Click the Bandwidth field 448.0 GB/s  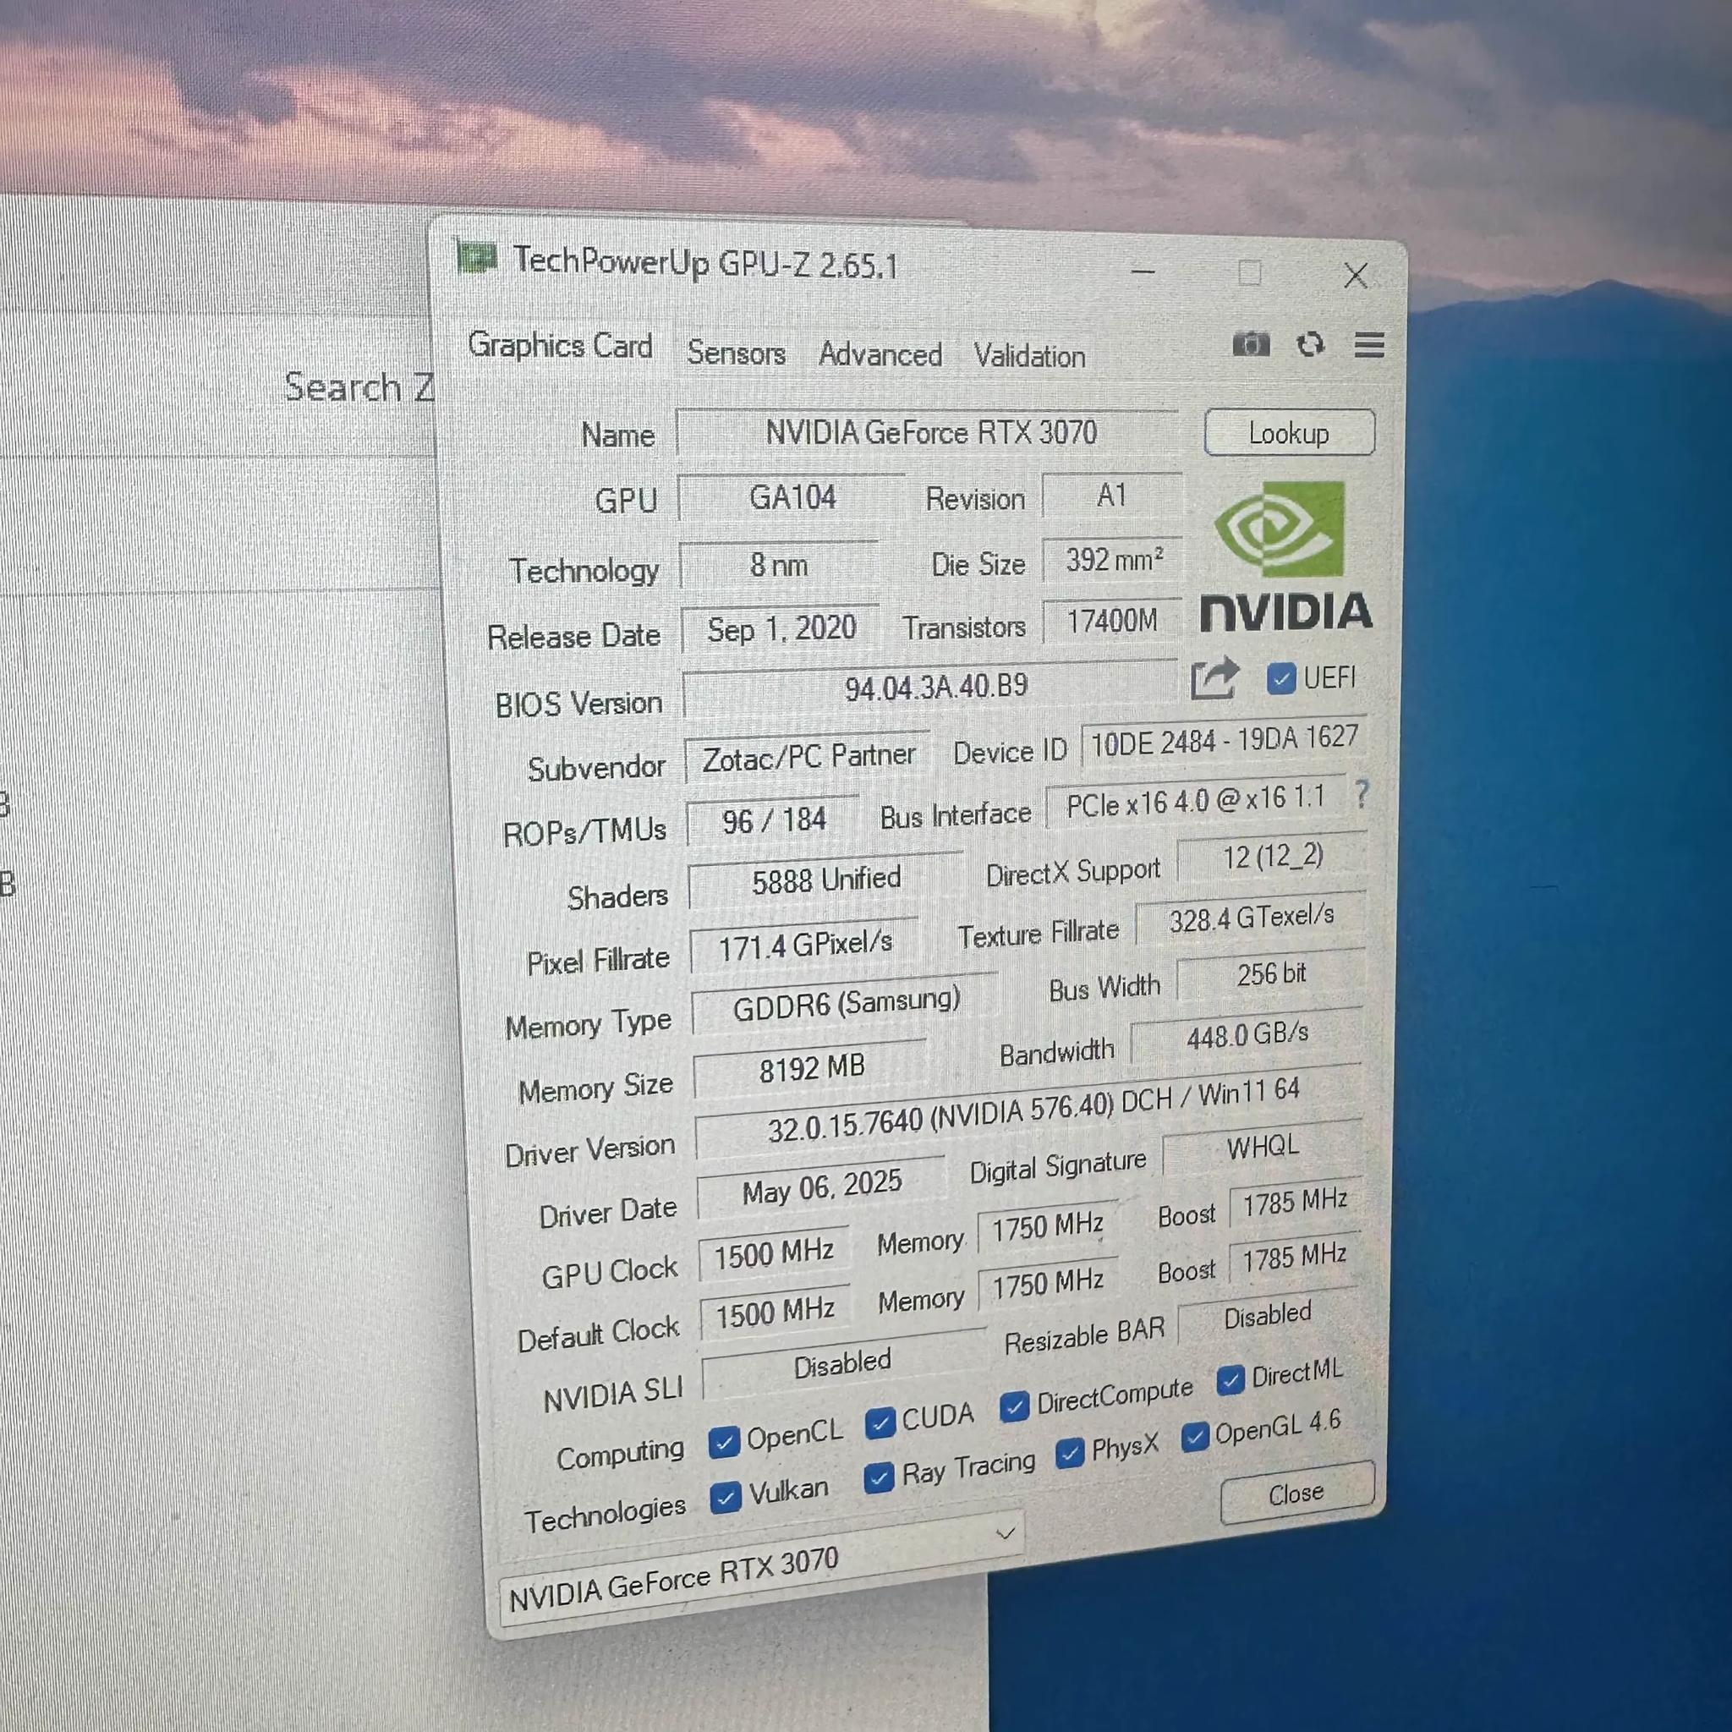[x=1247, y=1035]
